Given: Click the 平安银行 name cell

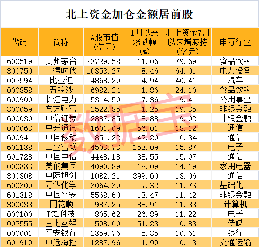Looking at the screenshot, I should click(x=61, y=233).
